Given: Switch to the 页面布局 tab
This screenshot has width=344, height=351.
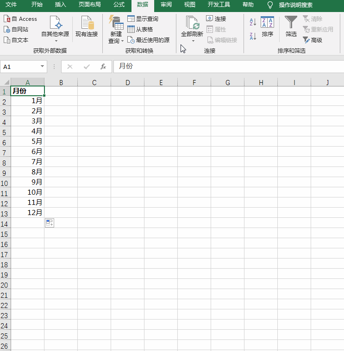Looking at the screenshot, I should tap(90, 5).
